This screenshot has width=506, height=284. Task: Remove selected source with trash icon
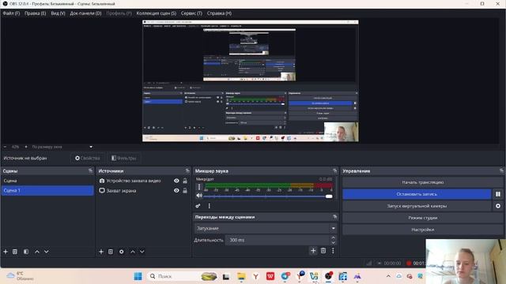[x=111, y=252]
